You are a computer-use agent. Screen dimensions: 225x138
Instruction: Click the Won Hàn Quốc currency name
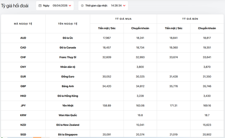pyautogui.click(x=68, y=115)
